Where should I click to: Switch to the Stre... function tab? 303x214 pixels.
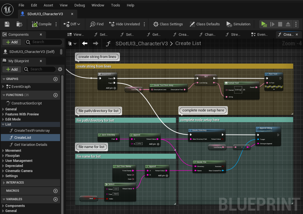(x=233, y=35)
